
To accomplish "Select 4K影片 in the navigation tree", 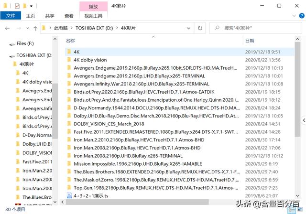I will click(27, 64).
